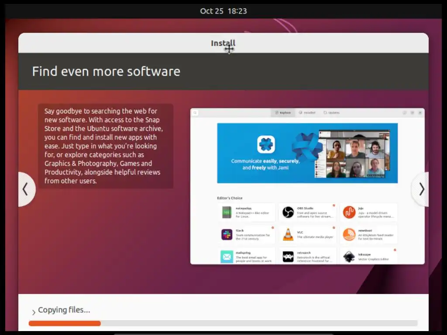Viewport: 447px width, 335px height.
Task: Click the Editor's Choice section heading
Action: pos(230,198)
